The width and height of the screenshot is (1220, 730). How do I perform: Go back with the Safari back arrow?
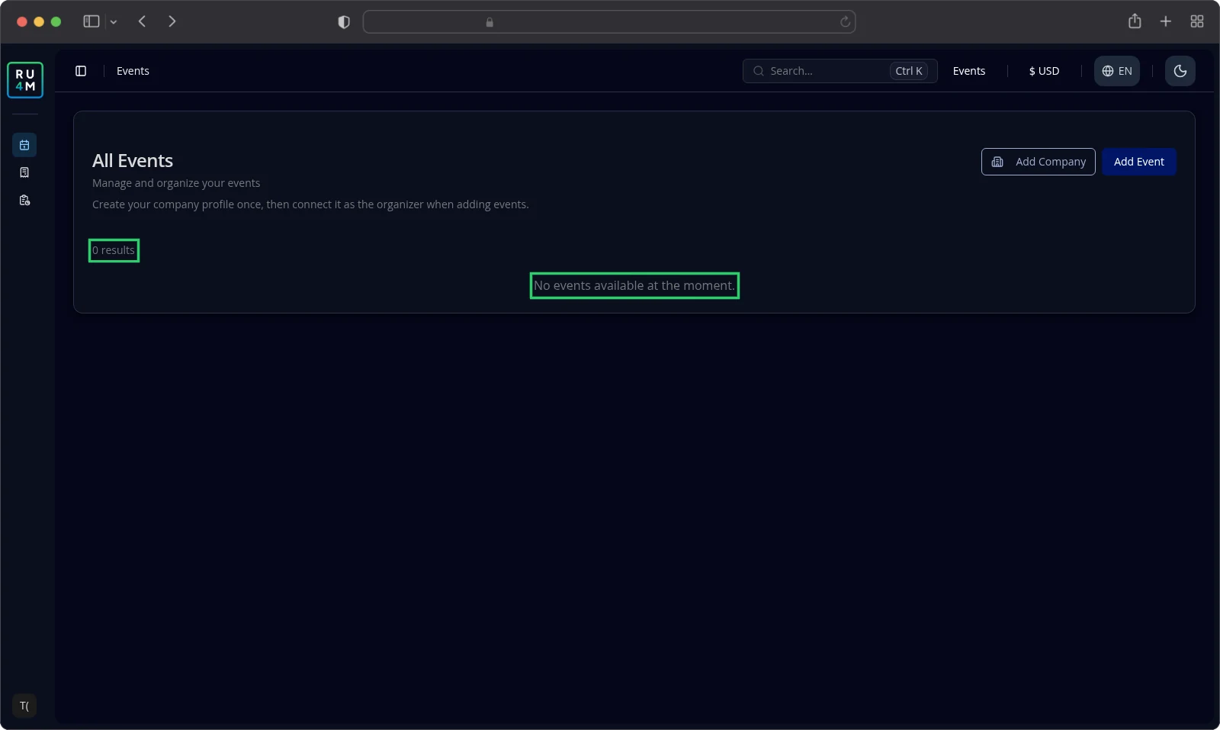(x=142, y=21)
